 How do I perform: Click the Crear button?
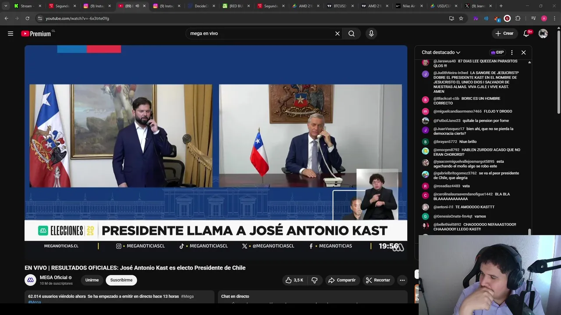[504, 33]
